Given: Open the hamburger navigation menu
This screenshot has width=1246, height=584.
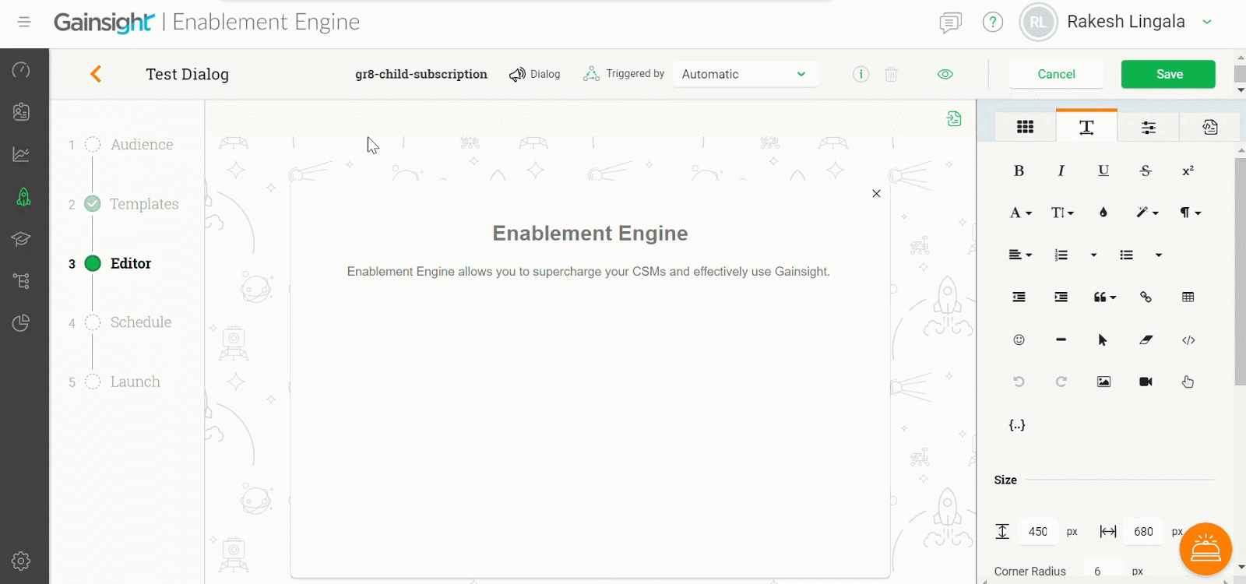Looking at the screenshot, I should [24, 22].
